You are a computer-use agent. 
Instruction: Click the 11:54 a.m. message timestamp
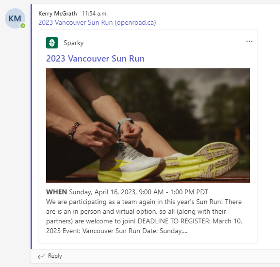95,14
